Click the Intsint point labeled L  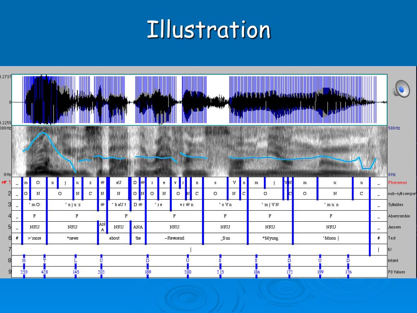(75, 260)
